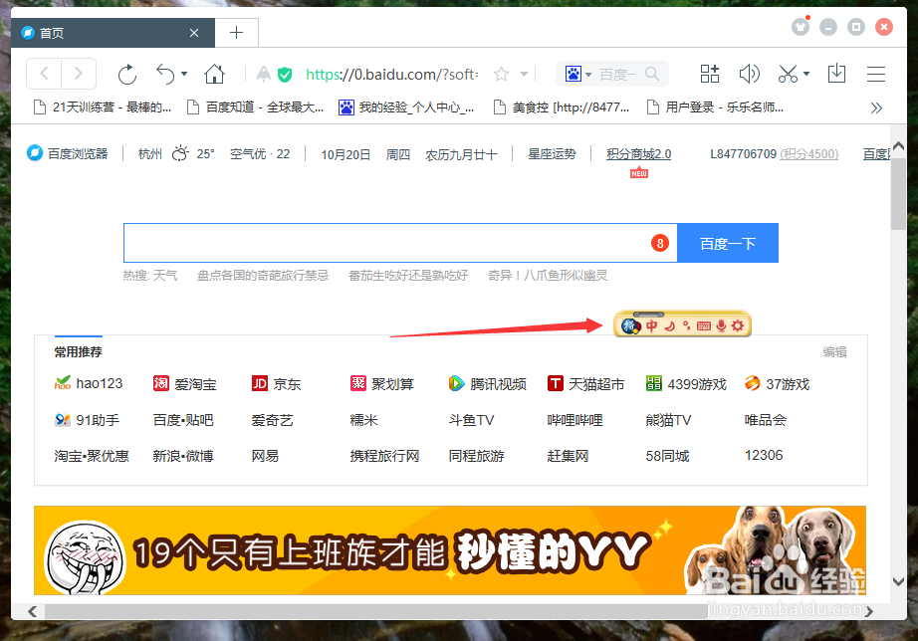Start voice input from the input method bar
This screenshot has width=918, height=641.
click(721, 325)
